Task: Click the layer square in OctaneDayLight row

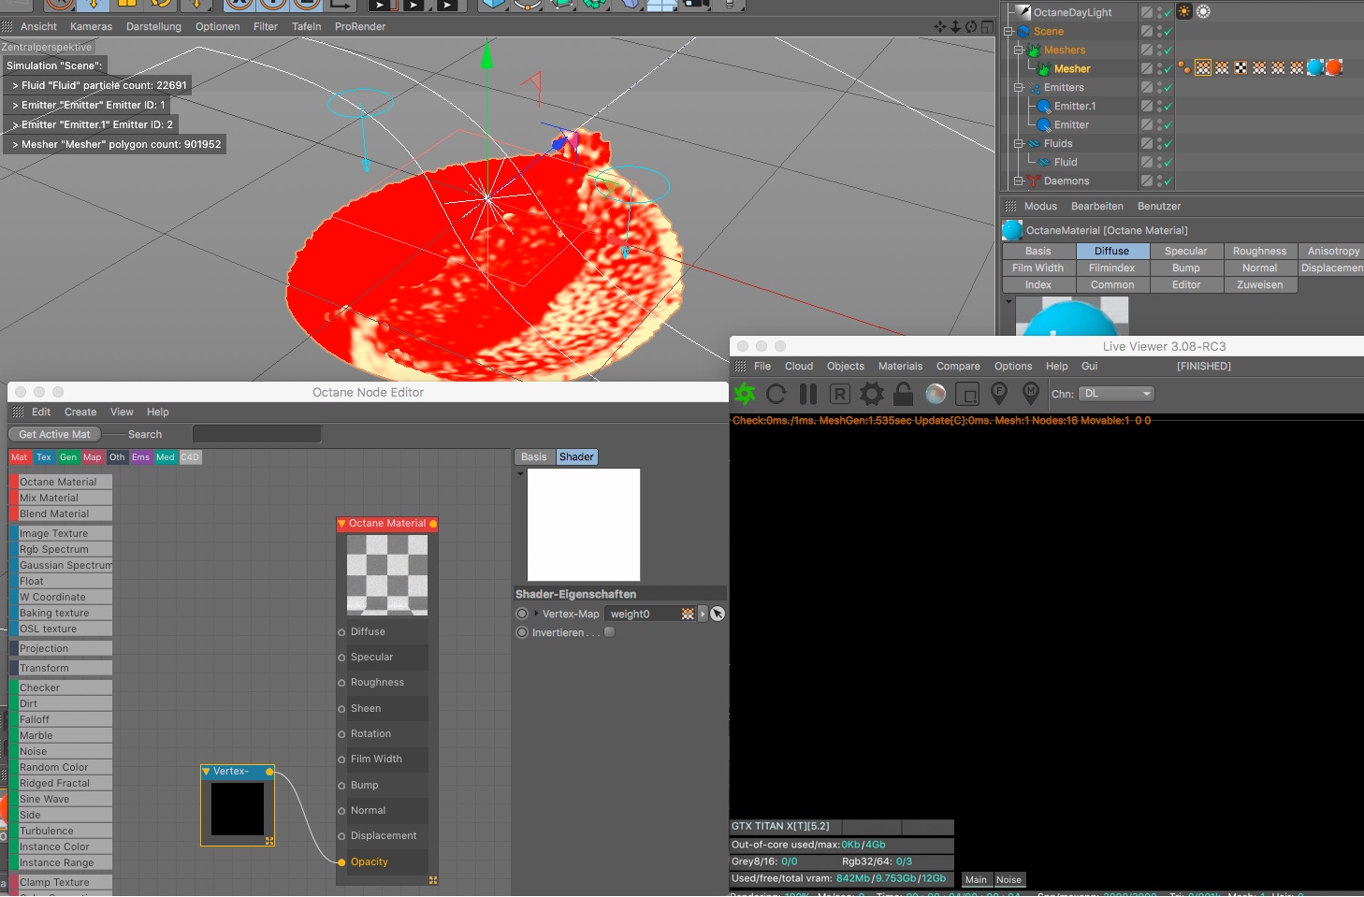Action: click(x=1146, y=12)
